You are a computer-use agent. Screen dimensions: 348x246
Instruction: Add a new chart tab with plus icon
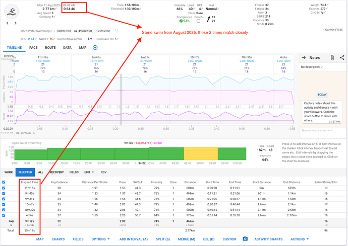95,48
